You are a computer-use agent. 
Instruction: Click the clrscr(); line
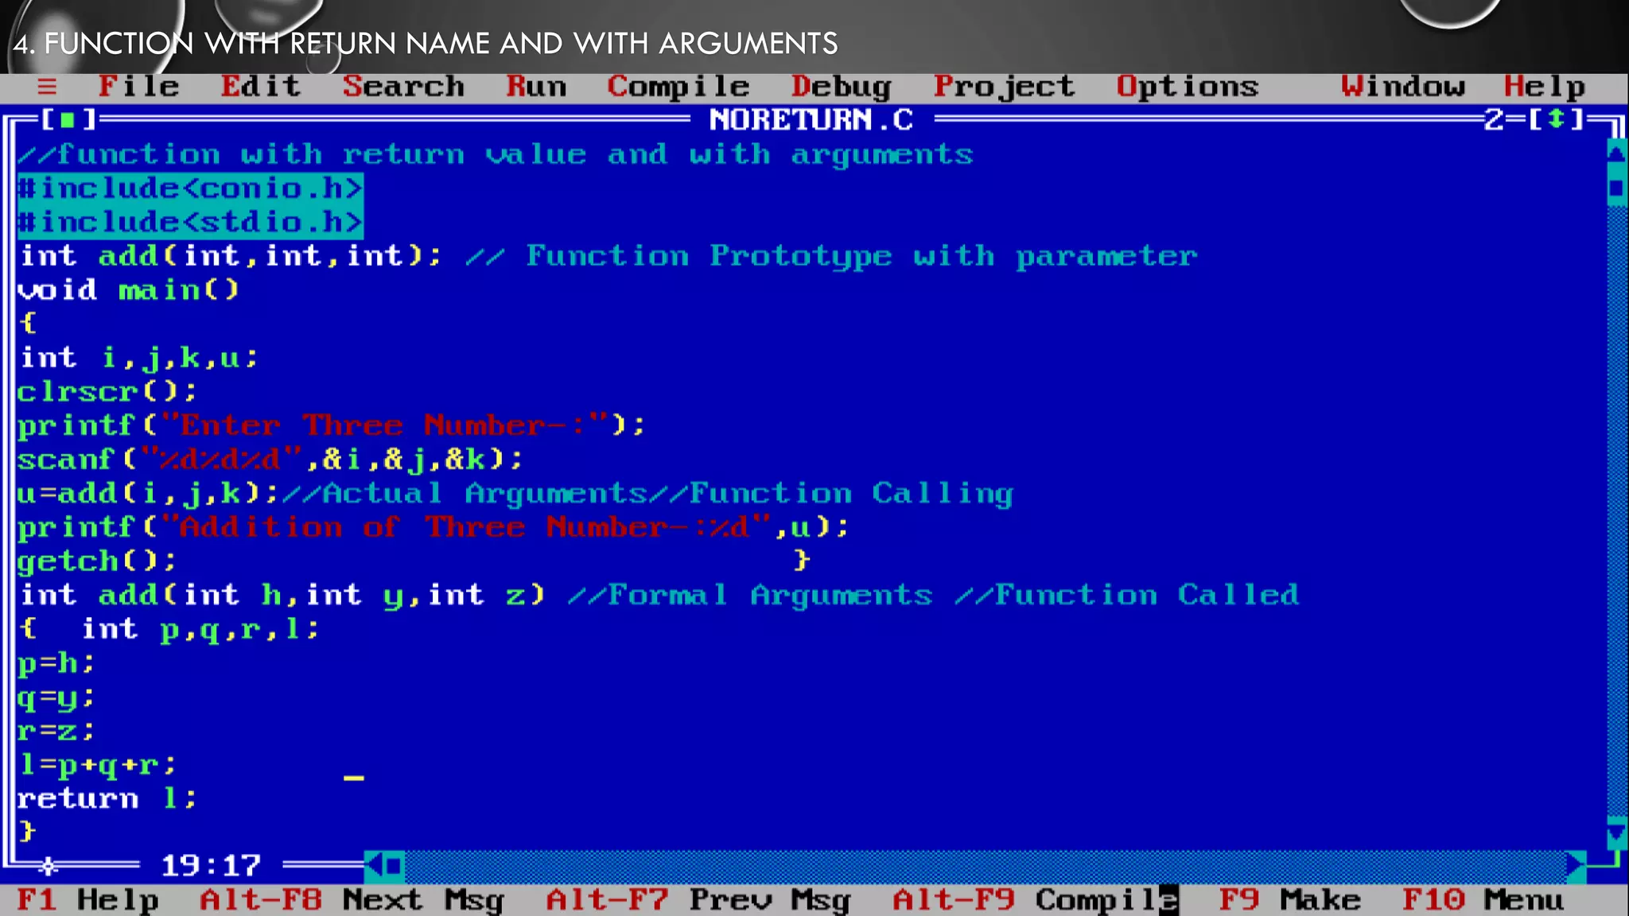[107, 392]
